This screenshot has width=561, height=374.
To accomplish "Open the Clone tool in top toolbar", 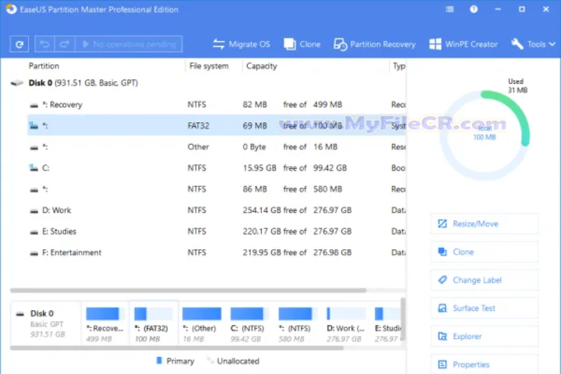I will click(302, 44).
